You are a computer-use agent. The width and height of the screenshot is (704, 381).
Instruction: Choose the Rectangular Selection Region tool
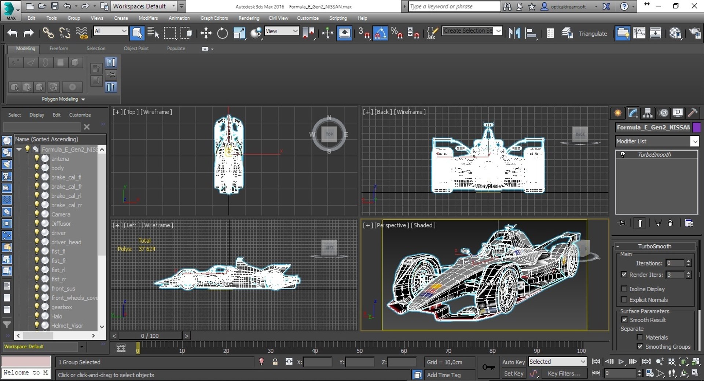point(170,33)
